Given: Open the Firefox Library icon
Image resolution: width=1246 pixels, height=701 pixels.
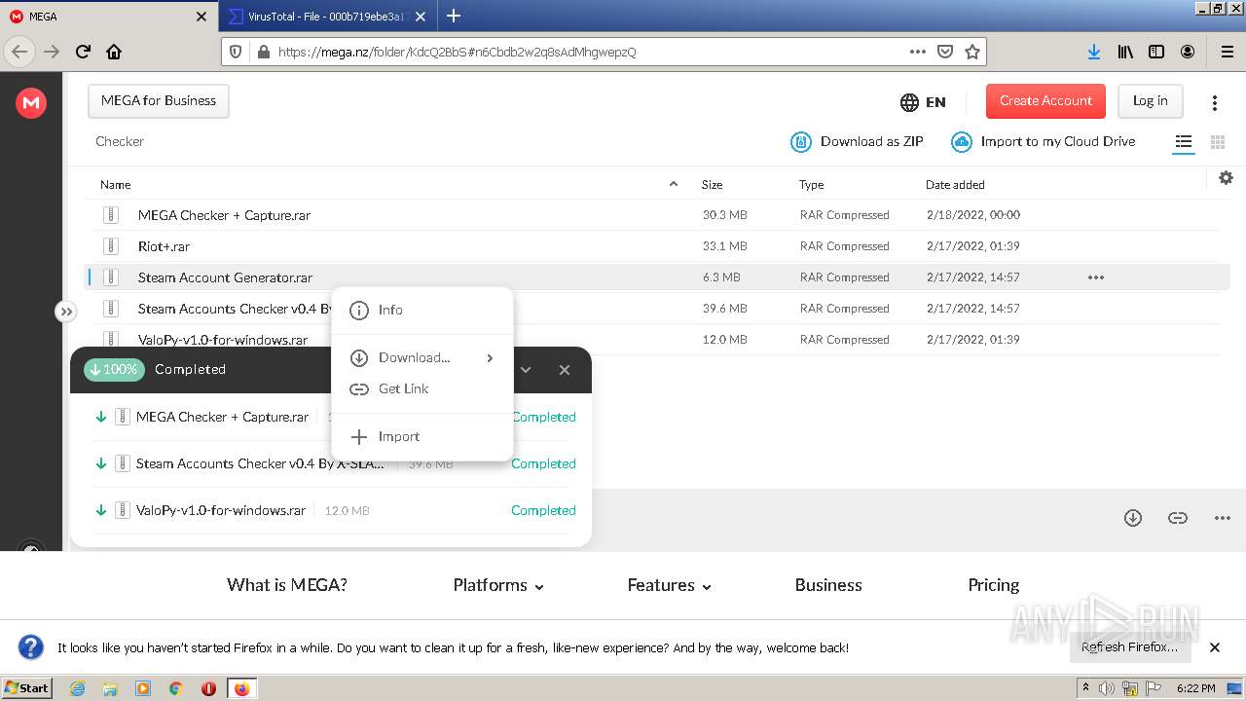Looking at the screenshot, I should click(x=1125, y=52).
